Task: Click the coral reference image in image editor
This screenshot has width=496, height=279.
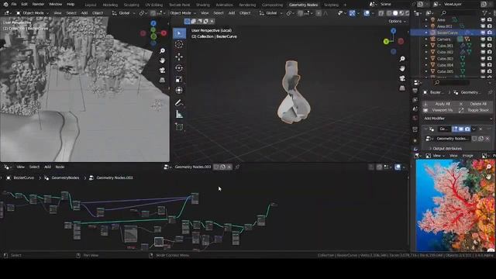Action: coord(455,205)
